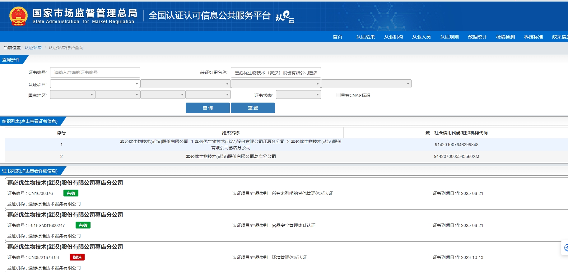Viewport: 568px width, 272px height.
Task: Toggle the 具有CNAS标识 checkbox
Action: [x=338, y=95]
